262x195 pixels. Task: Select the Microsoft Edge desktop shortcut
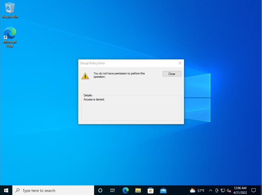coord(10,37)
